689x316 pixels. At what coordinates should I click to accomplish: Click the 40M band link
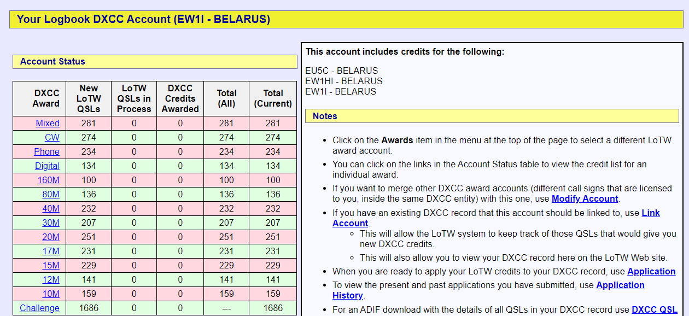tap(51, 209)
